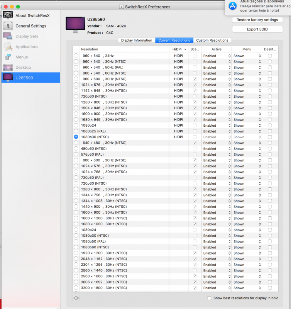Open General Settings section

click(31, 26)
